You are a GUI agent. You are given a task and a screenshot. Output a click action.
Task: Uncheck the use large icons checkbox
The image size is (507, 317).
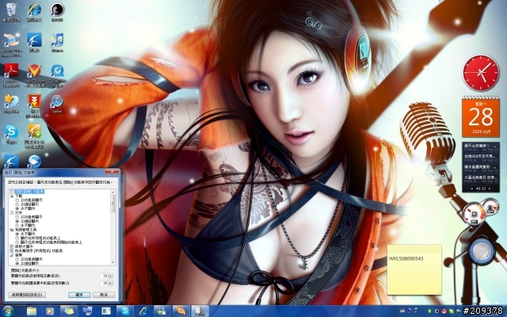(12, 246)
